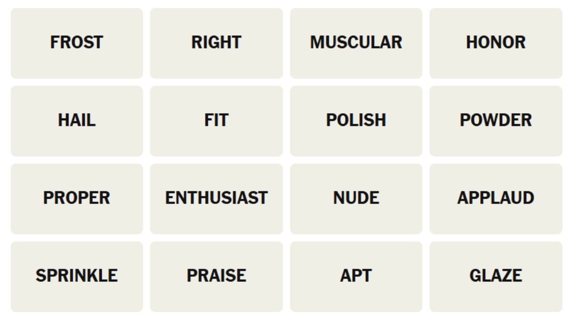Screen dimensions: 571x321
Task: Click the RIGHT tile
Action: [216, 43]
